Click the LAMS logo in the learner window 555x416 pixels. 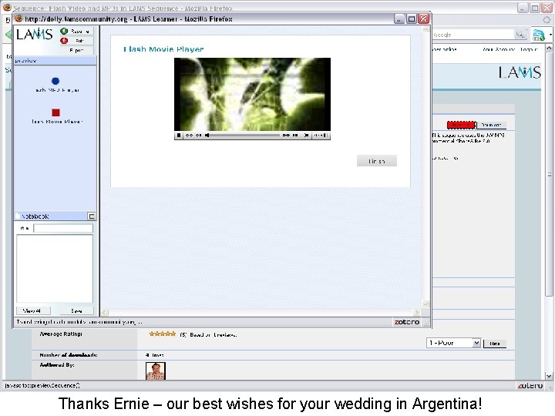pos(35,35)
